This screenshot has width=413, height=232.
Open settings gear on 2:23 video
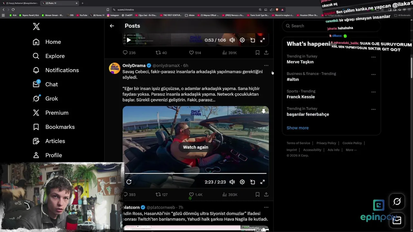coord(242,182)
